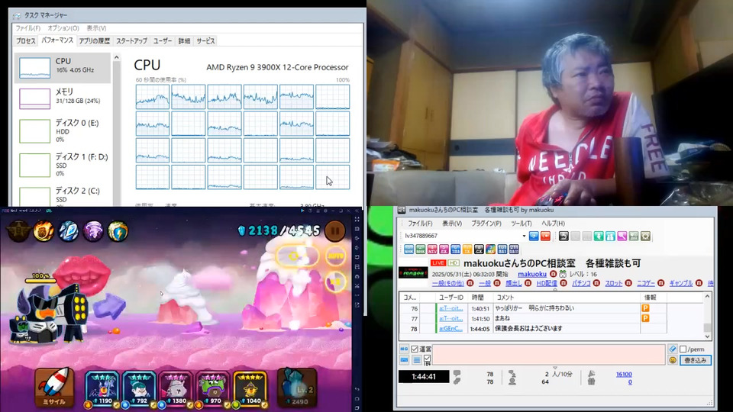Image resolution: width=733 pixels, height=412 pixels.
Task: Click the red disconnect button in comment viewer
Action: click(545, 236)
